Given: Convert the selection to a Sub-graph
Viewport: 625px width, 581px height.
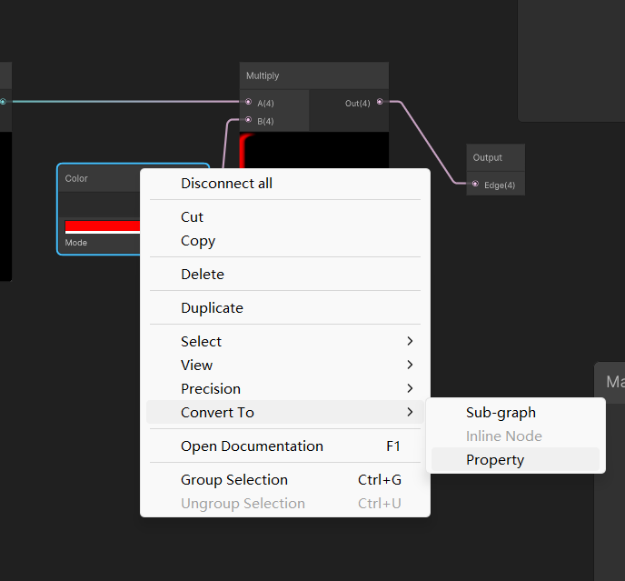Looking at the screenshot, I should pyautogui.click(x=501, y=413).
